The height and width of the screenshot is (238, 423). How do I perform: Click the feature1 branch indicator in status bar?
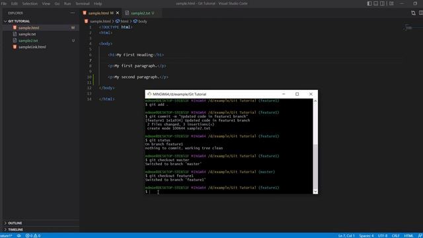(6, 235)
